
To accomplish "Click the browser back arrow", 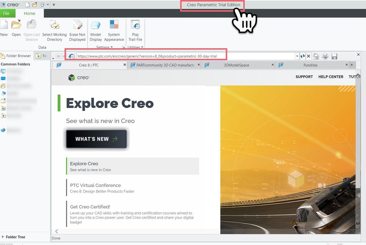I will coord(58,56).
